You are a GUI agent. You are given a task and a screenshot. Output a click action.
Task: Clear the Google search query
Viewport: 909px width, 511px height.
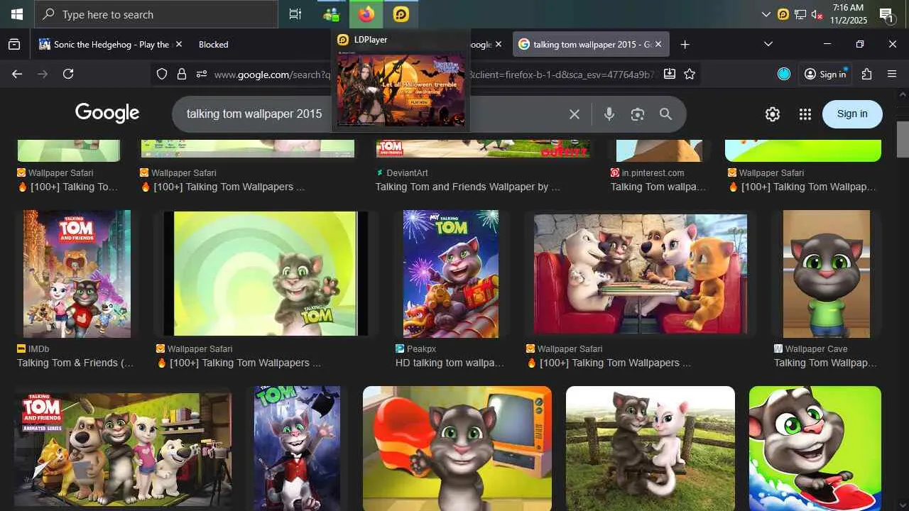575,114
